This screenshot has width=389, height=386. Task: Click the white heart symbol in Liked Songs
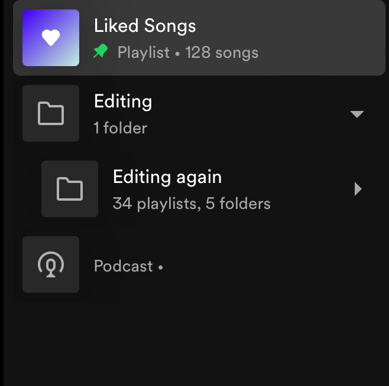(x=51, y=38)
